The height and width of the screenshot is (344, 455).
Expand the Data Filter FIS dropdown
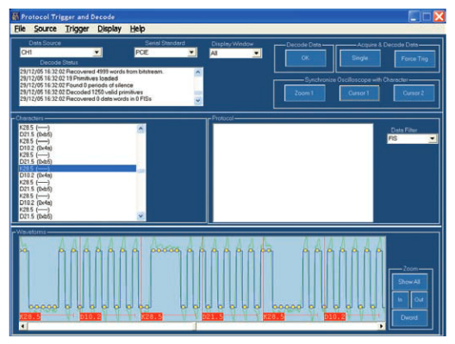(x=433, y=139)
